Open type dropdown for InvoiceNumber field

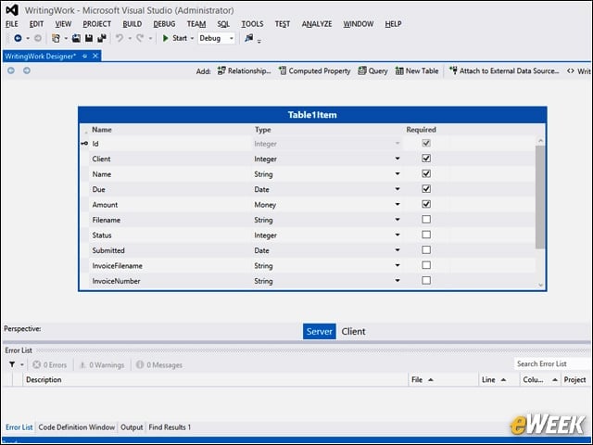[397, 280]
